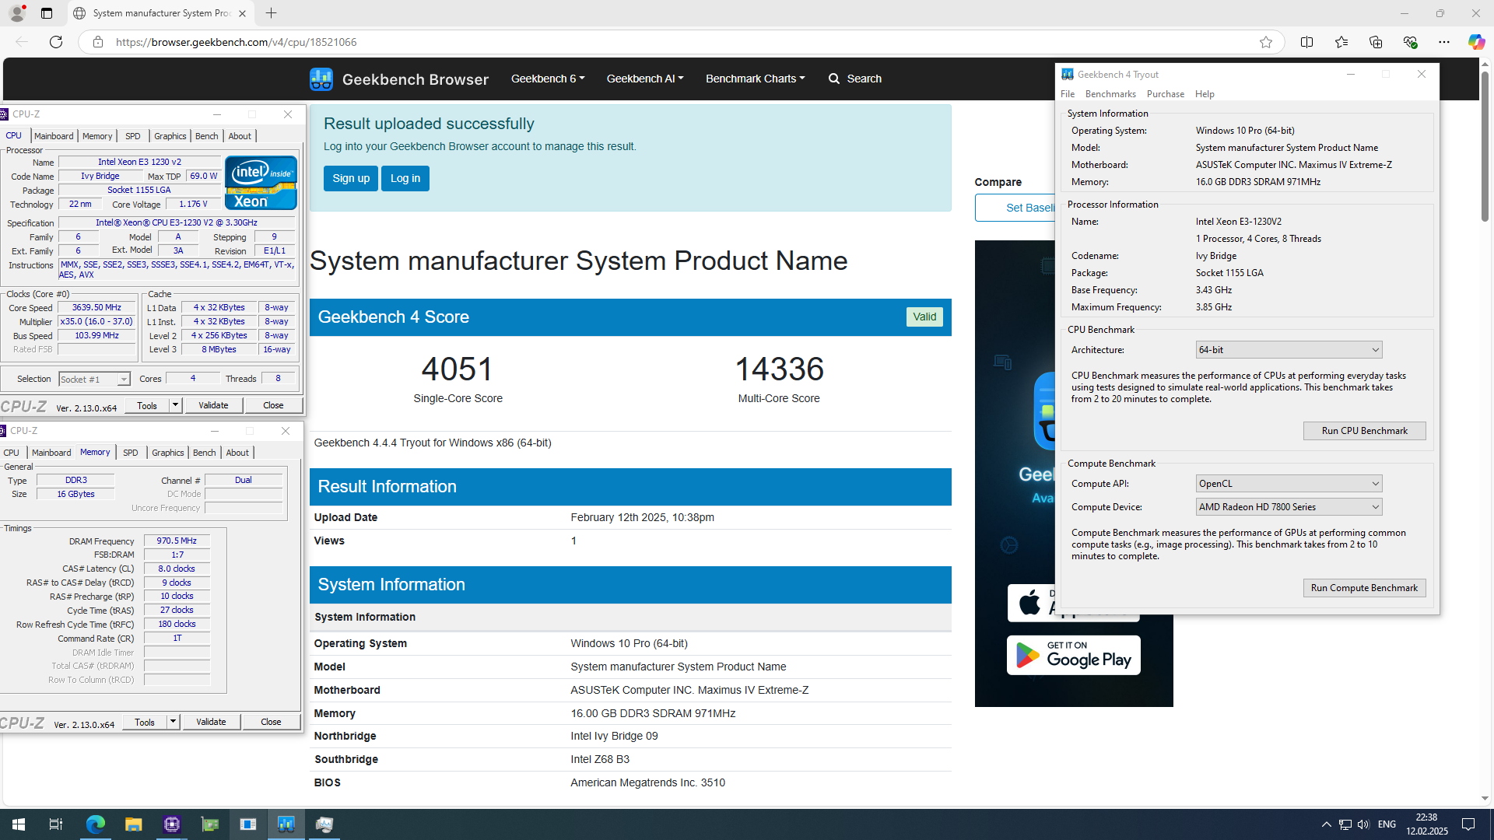Expand the Architecture 64-bit combo box
The image size is (1494, 840).
[x=1289, y=350]
